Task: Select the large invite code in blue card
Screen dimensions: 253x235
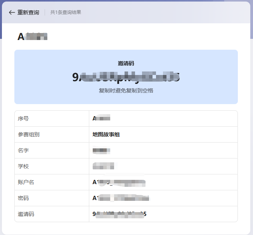Action: tap(126, 77)
